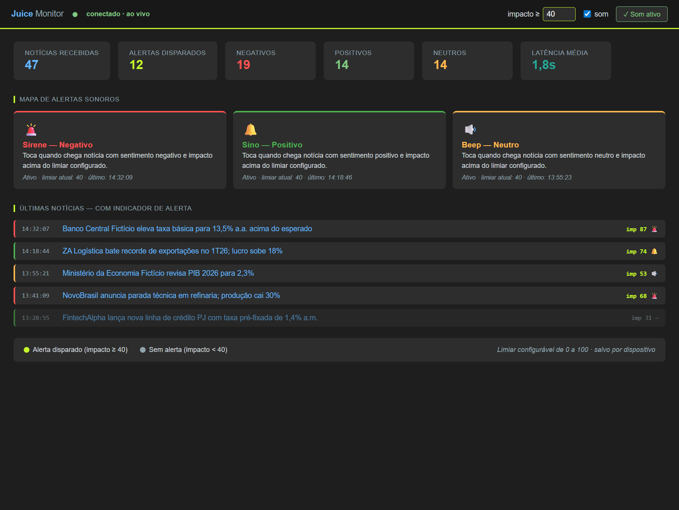The image size is (679, 510).
Task: Click the bell icon in the Positivo card
Action: tap(250, 129)
